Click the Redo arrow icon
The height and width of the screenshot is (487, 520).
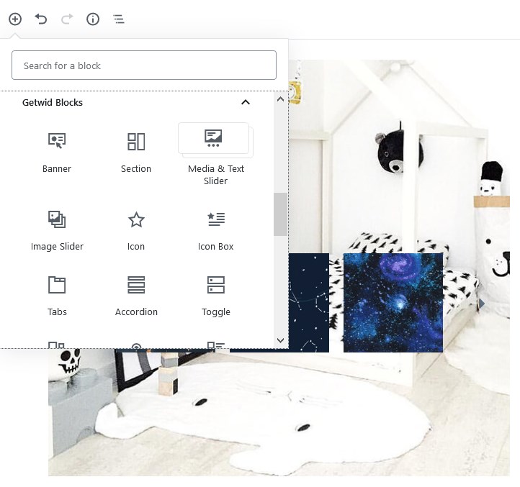[67, 19]
